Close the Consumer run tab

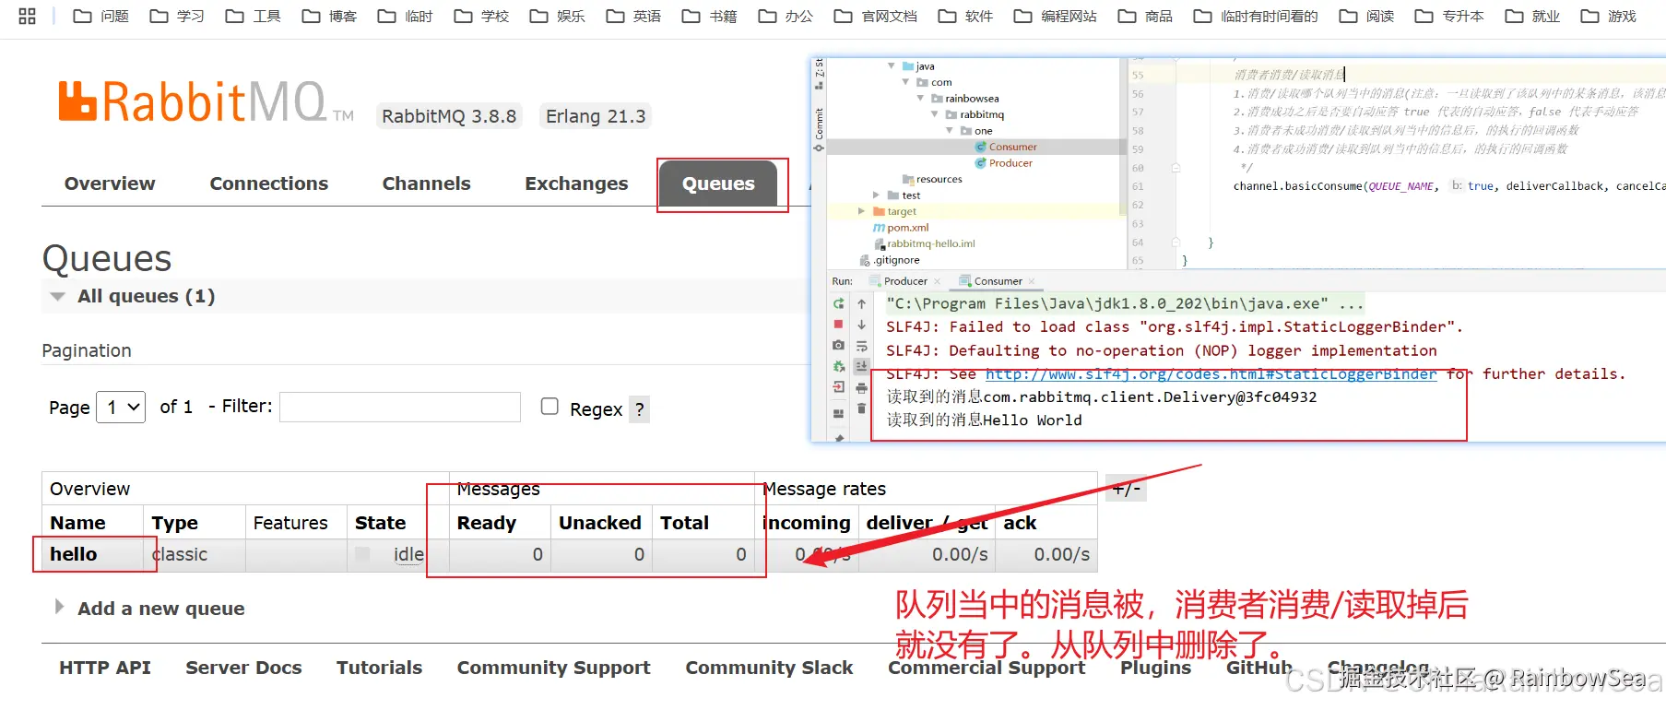[x=1032, y=281]
